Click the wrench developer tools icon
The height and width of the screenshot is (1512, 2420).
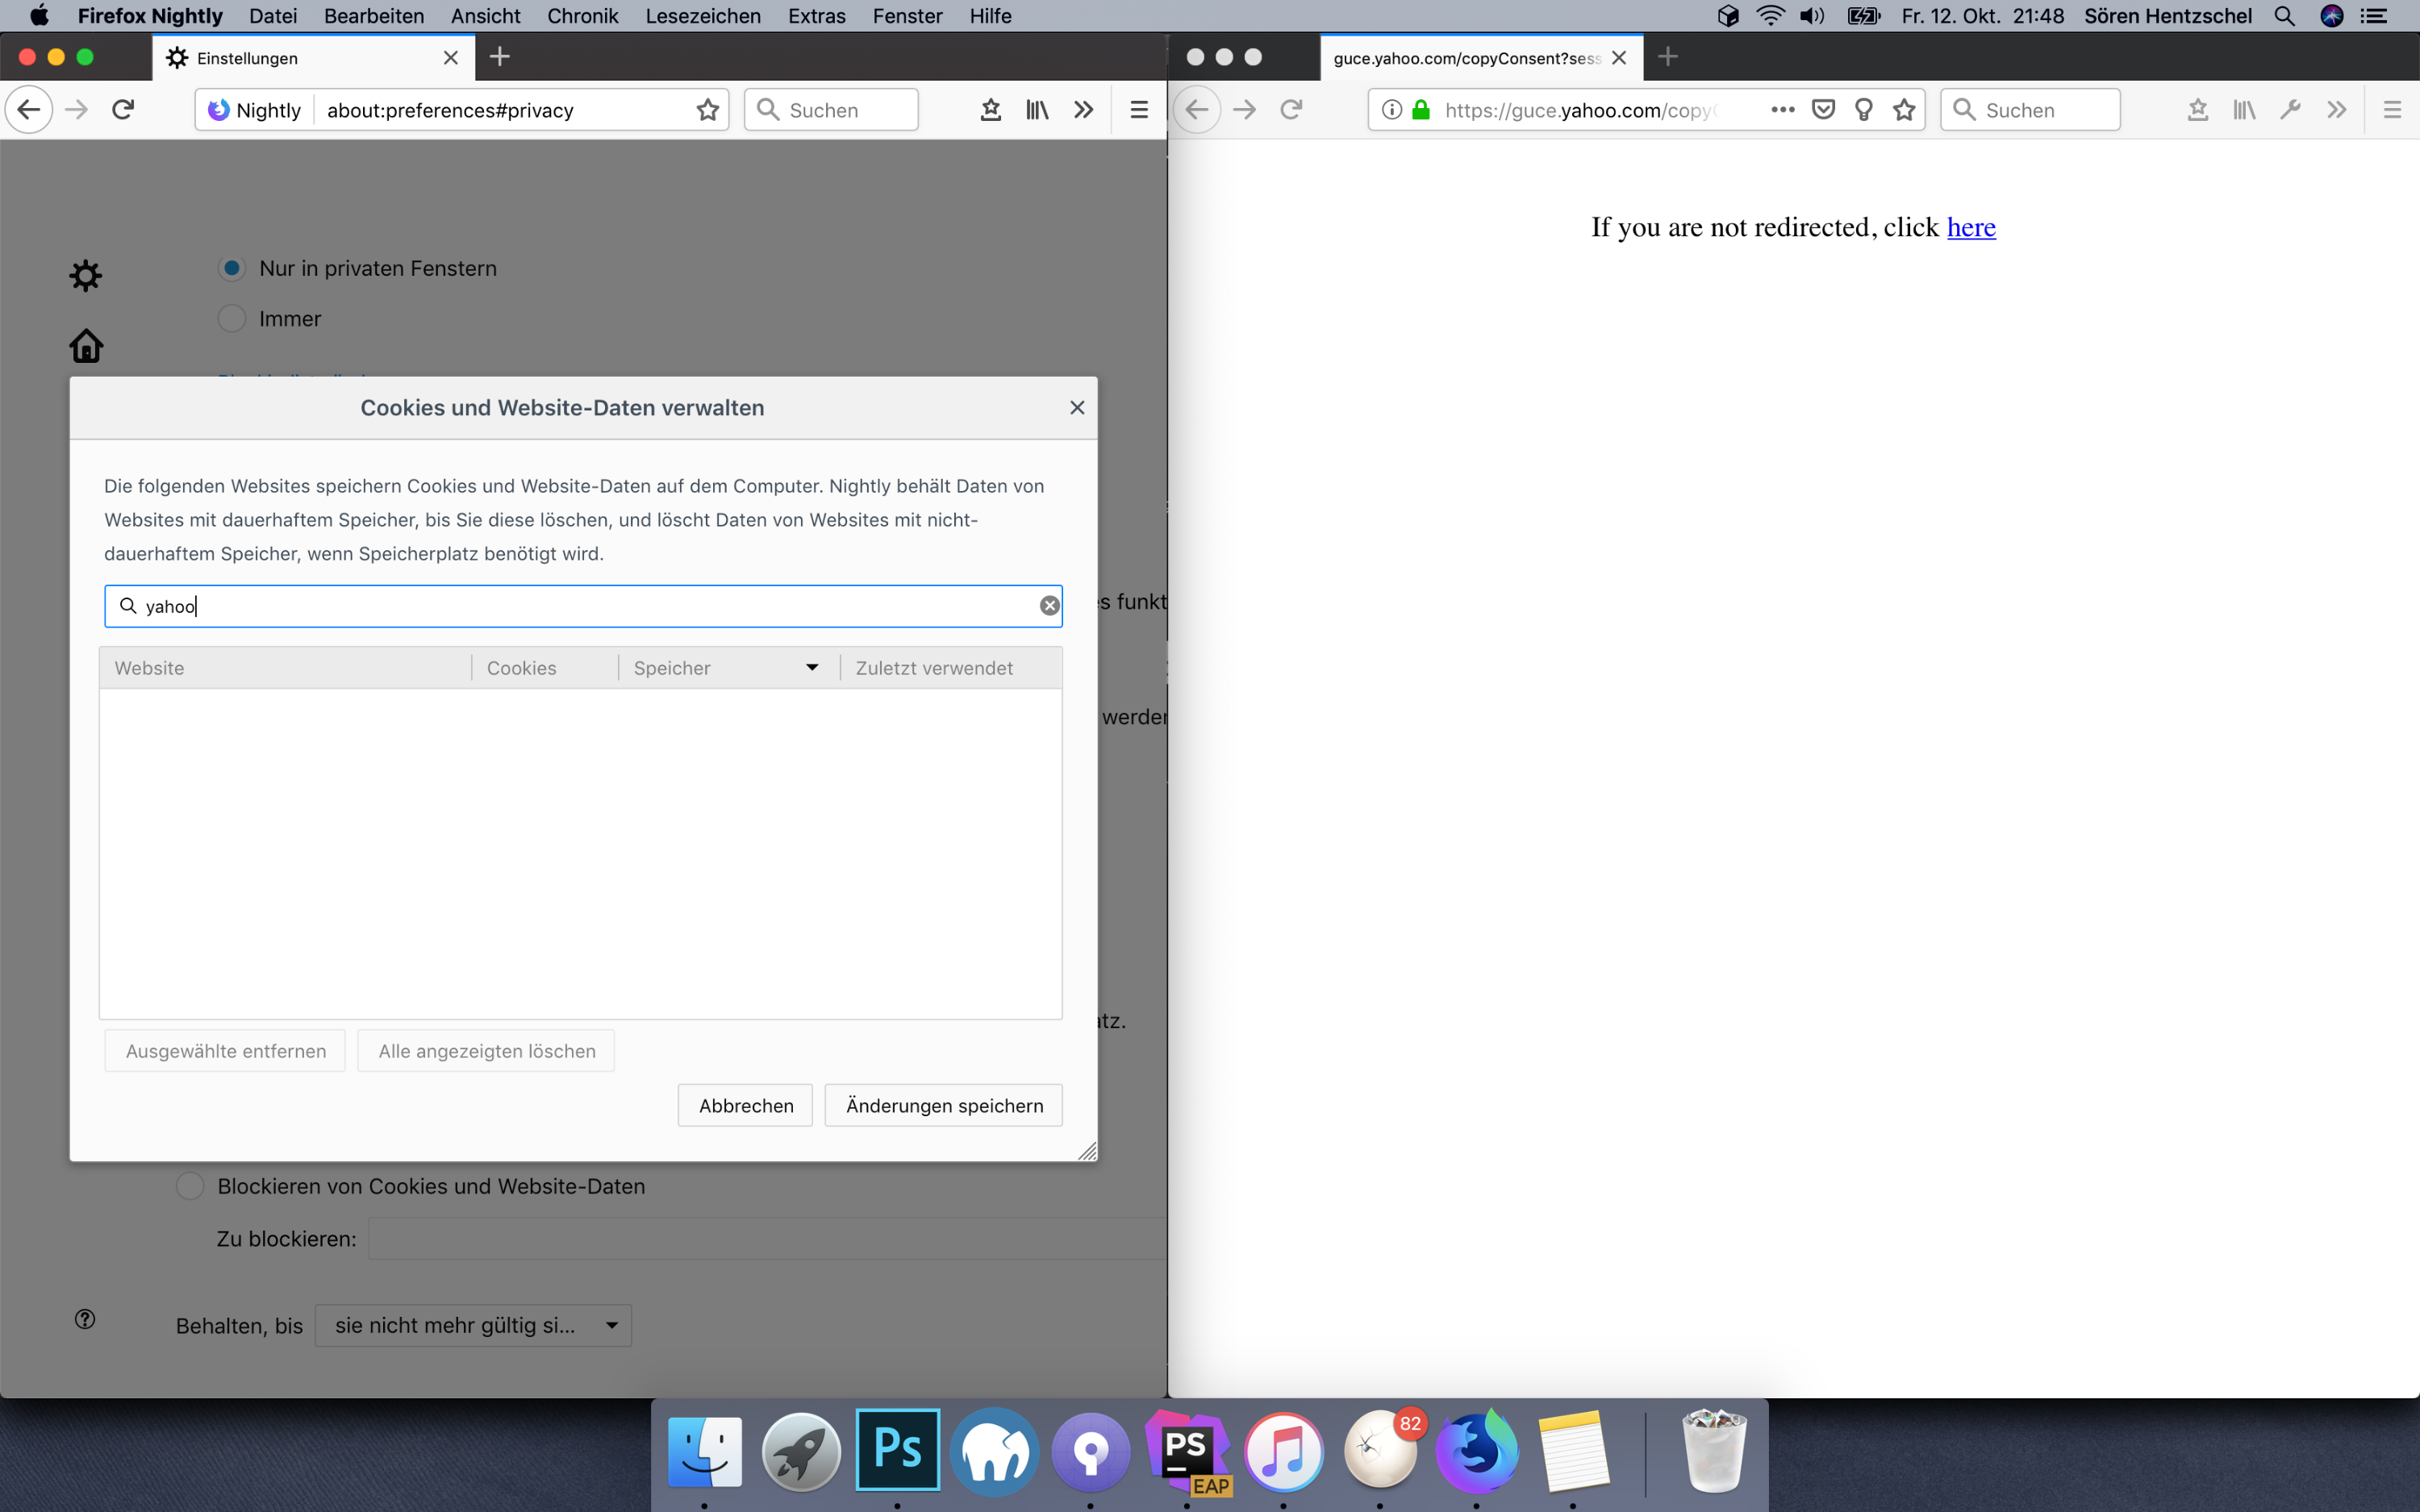2290,110
